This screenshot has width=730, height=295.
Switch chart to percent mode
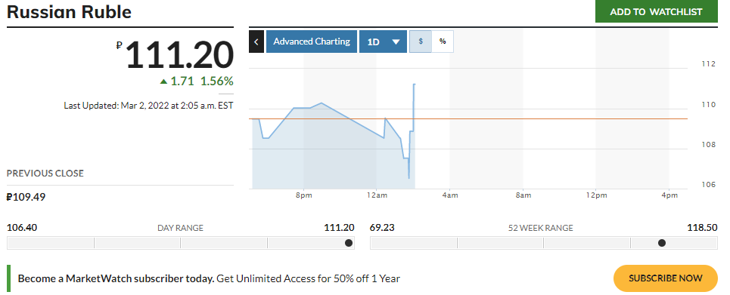[x=443, y=41]
